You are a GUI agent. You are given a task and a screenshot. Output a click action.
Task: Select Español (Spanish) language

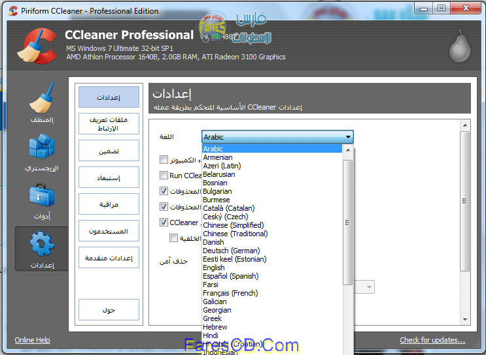[x=272, y=276]
